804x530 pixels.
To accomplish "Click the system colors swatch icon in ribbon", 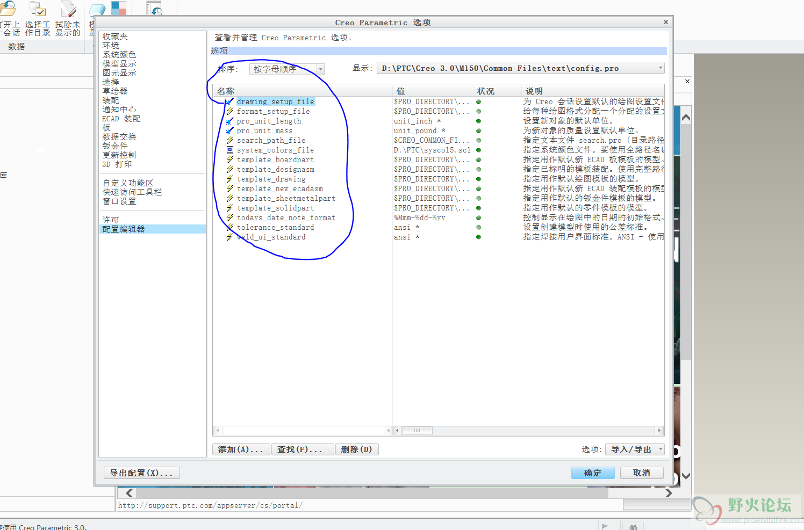I will click(x=119, y=8).
